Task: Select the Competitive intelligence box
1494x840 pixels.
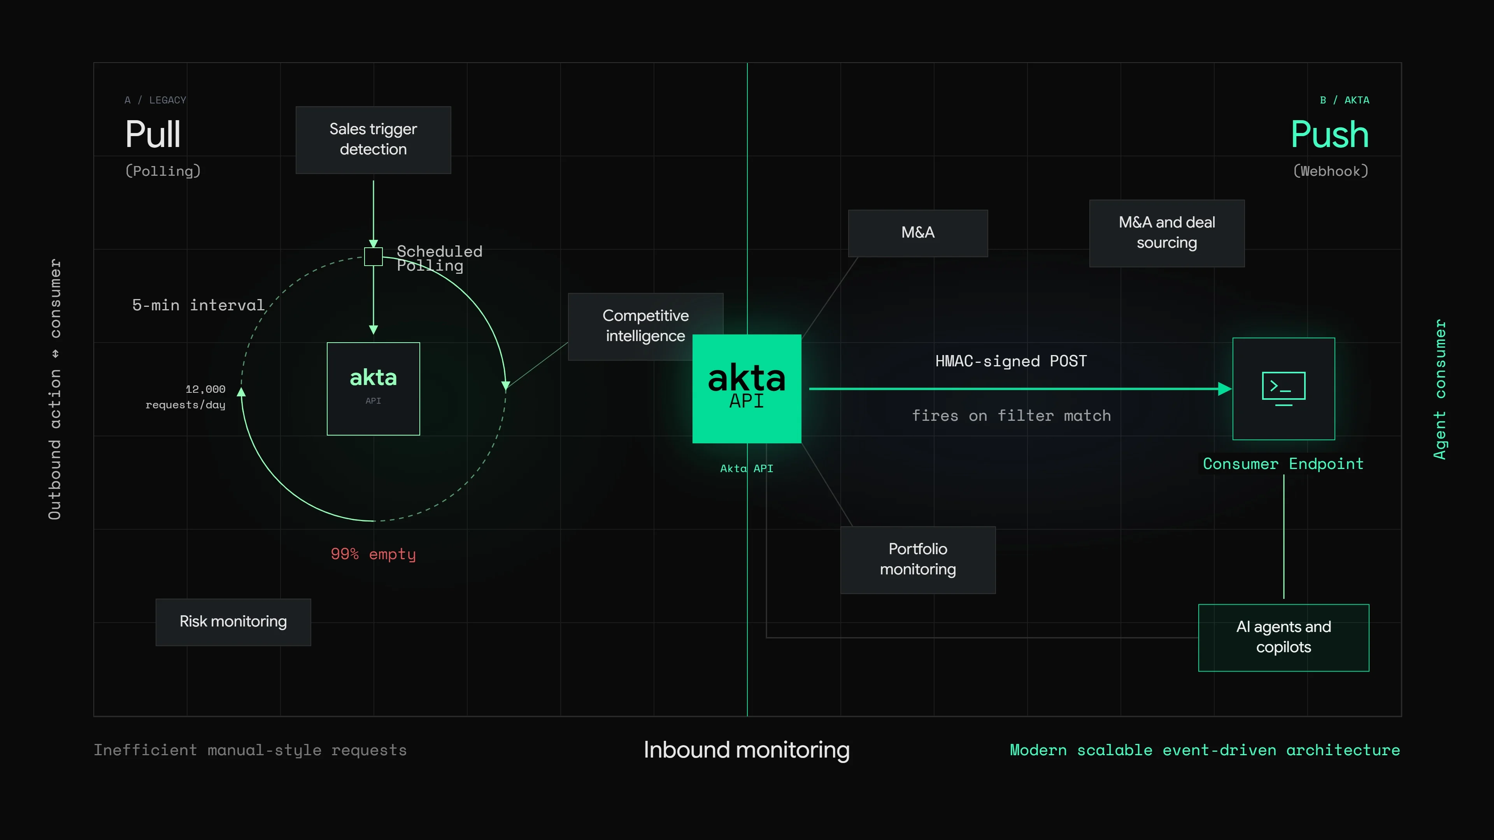Action: pyautogui.click(x=645, y=326)
